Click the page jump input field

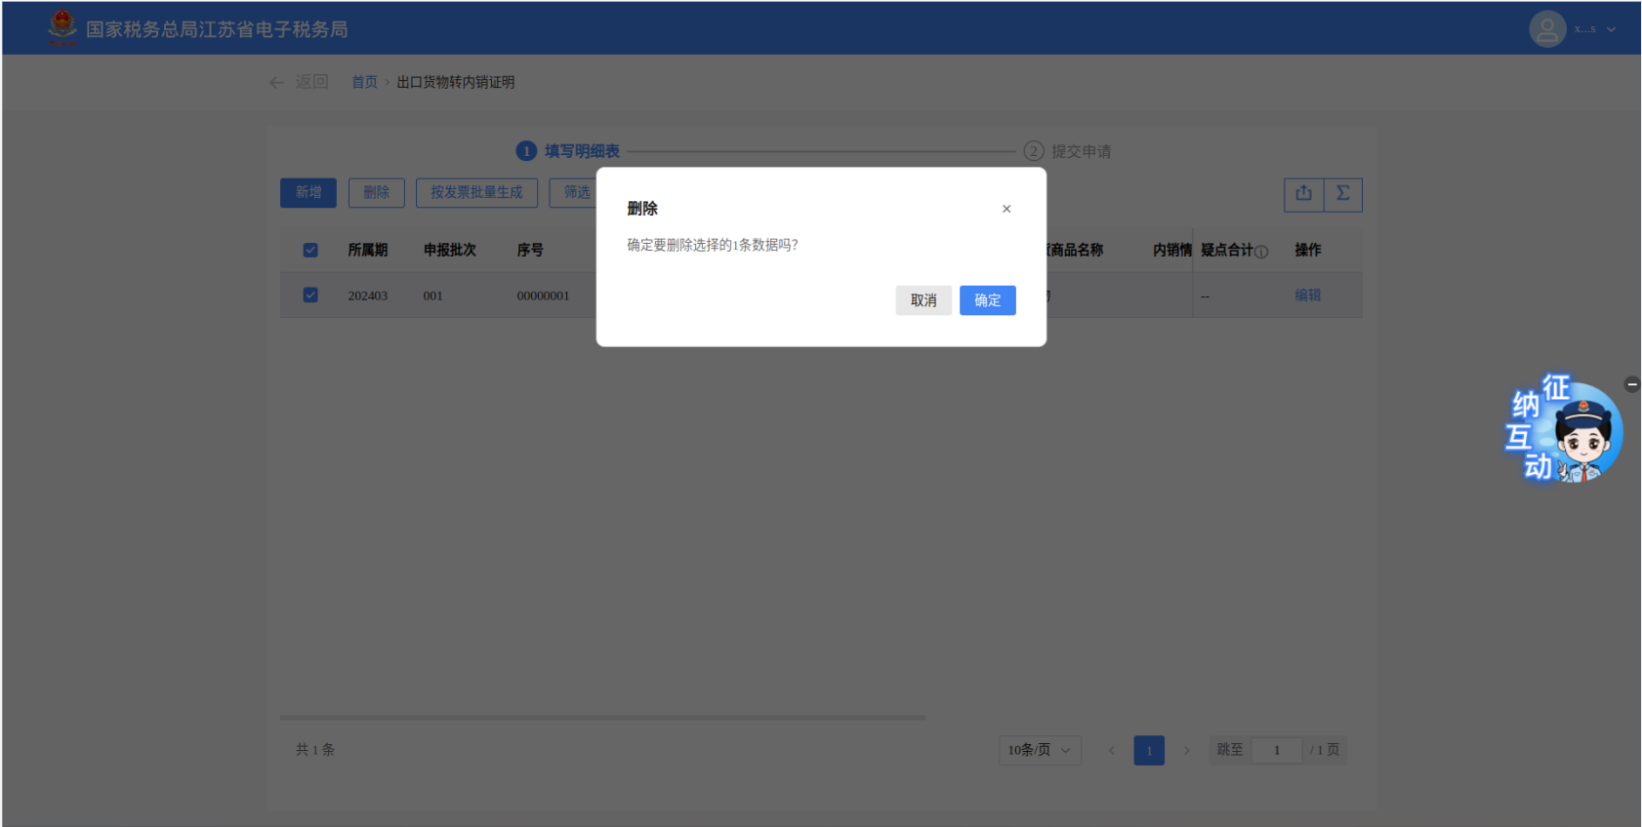pos(1276,750)
